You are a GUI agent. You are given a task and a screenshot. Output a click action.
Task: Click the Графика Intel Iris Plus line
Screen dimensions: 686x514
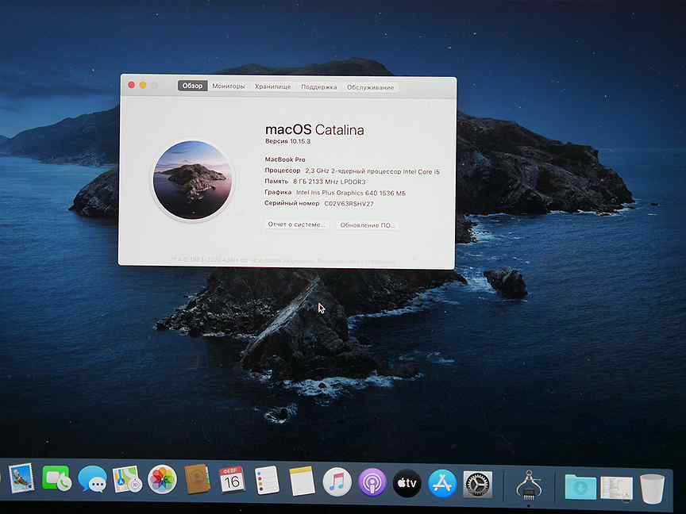click(335, 192)
